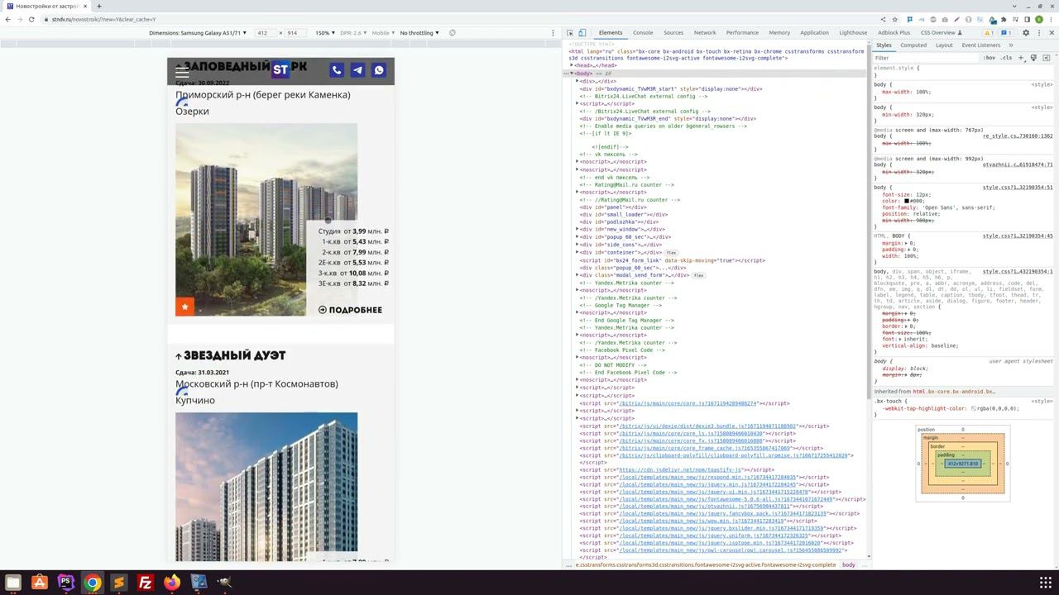Open the 150% zoom dropdown
Image resolution: width=1059 pixels, height=595 pixels.
324,33
